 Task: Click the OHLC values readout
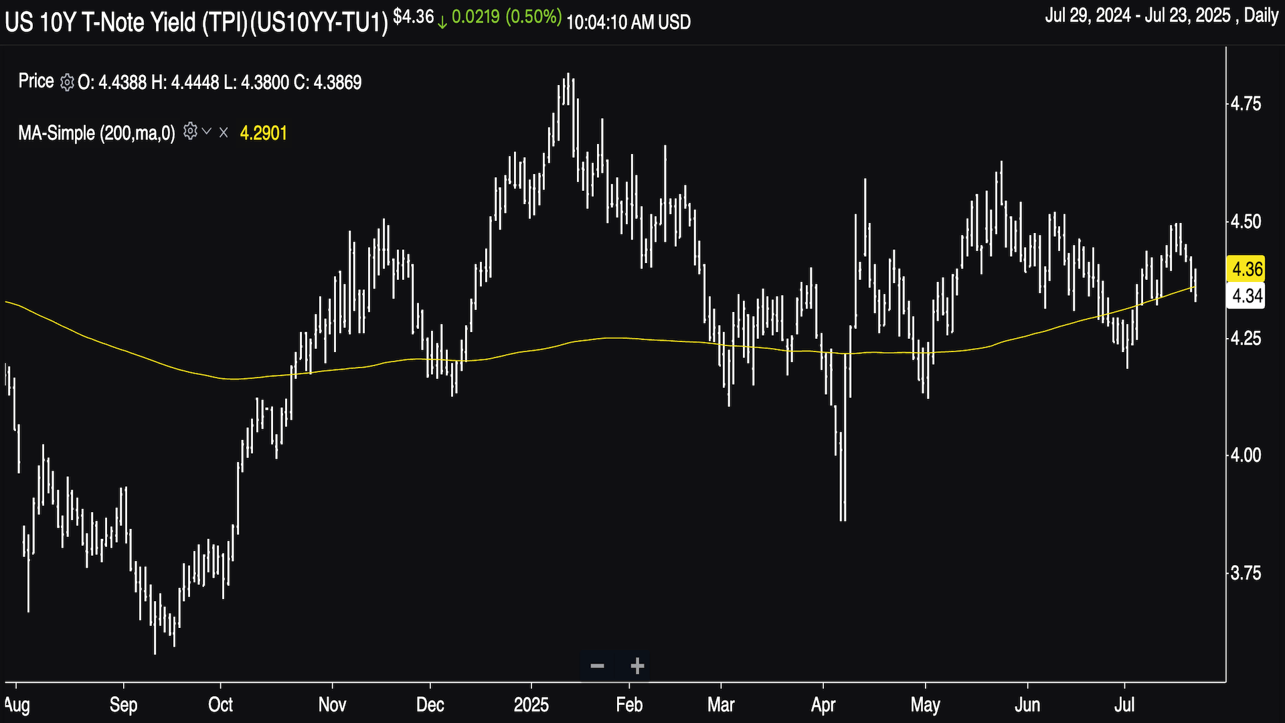(220, 82)
